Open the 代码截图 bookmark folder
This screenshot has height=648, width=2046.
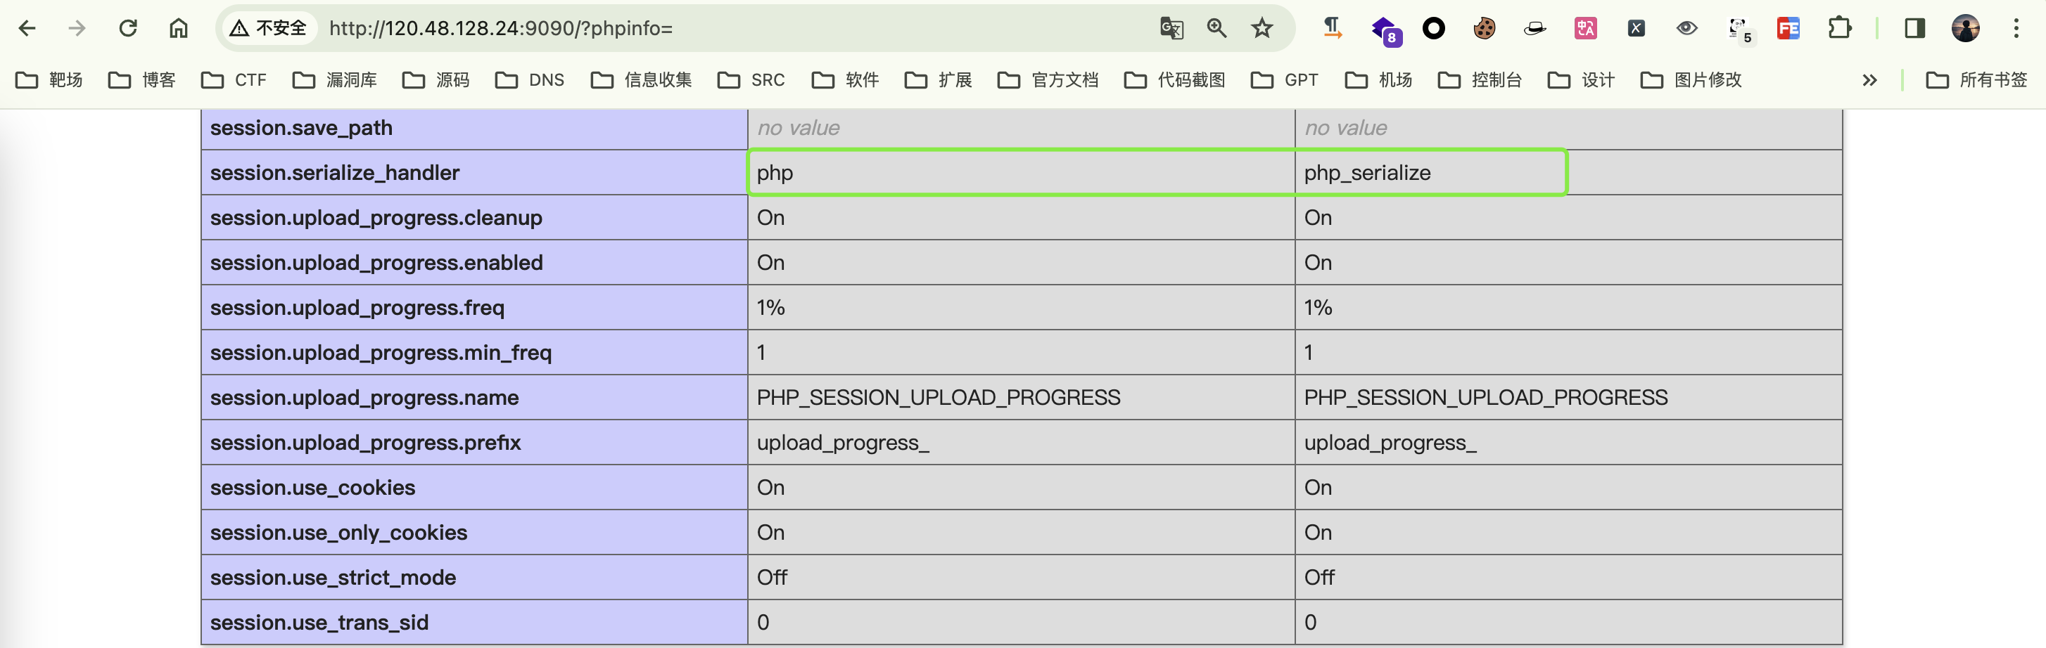1175,80
